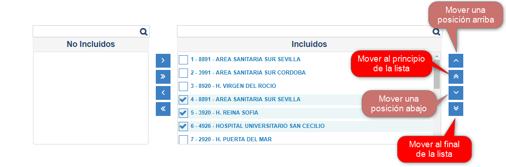The height and width of the screenshot is (167, 506).
Task: Move selection to end of list
Action: (455, 109)
